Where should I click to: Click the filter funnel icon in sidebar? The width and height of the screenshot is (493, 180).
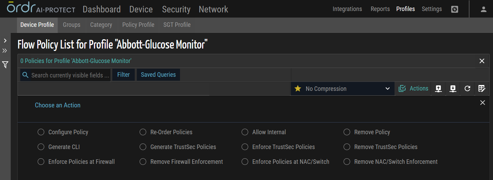pyautogui.click(x=5, y=65)
